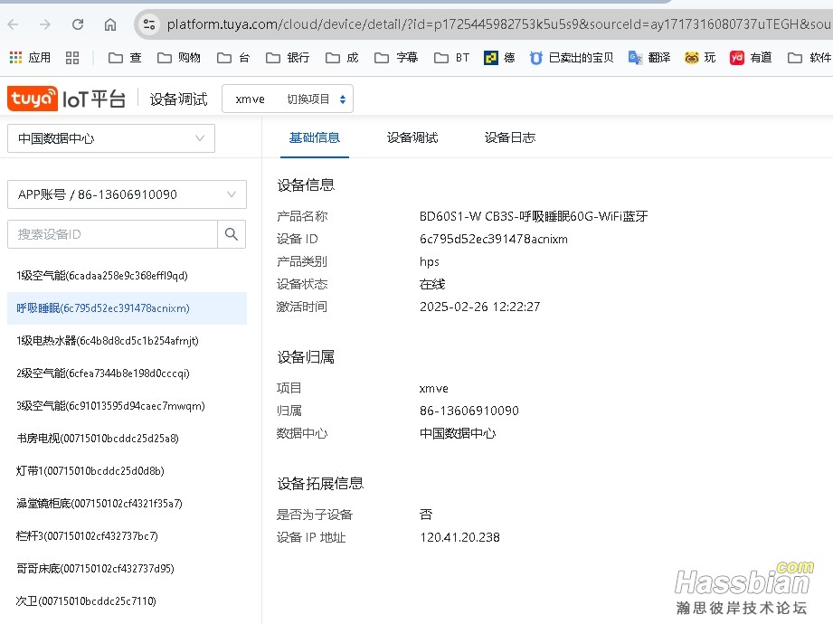Select device 书房电视

click(x=127, y=438)
